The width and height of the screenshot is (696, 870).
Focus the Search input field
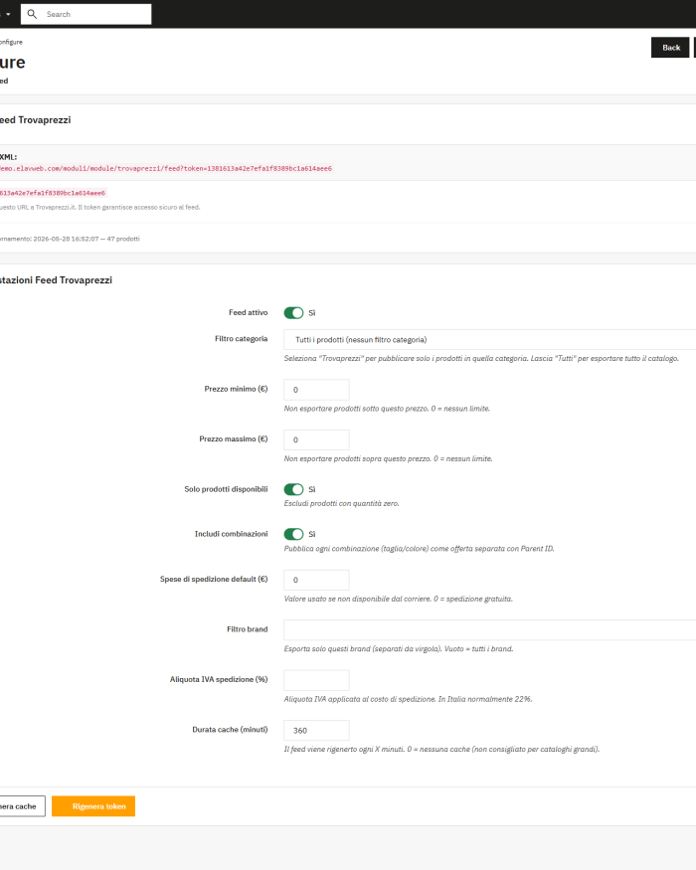(87, 14)
